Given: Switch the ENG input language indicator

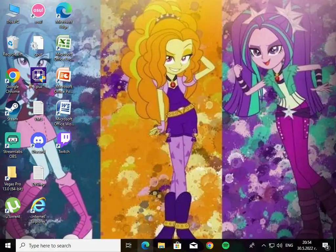Looking at the screenshot, I should click(289, 245).
